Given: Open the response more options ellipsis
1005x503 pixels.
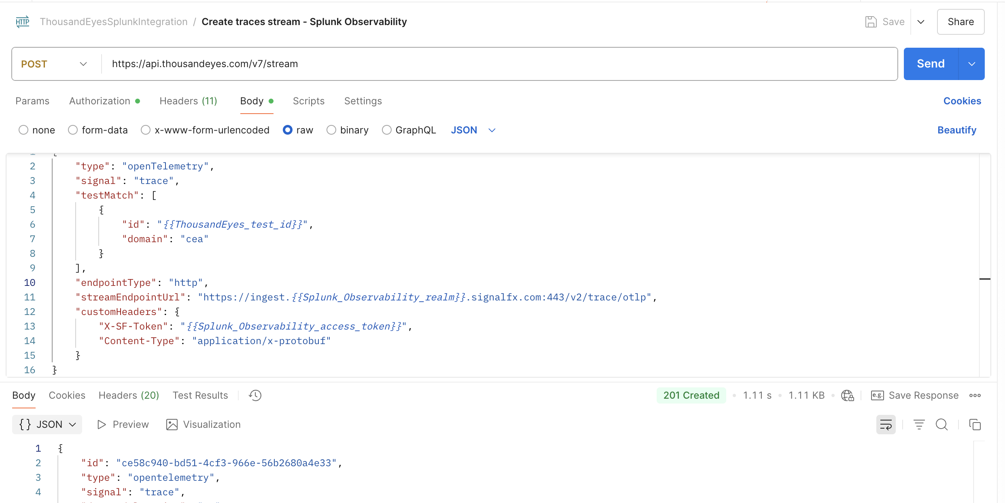Looking at the screenshot, I should pos(975,395).
